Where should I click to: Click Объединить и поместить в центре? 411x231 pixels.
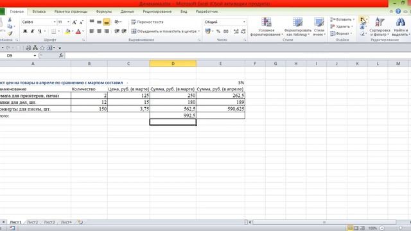(x=164, y=31)
